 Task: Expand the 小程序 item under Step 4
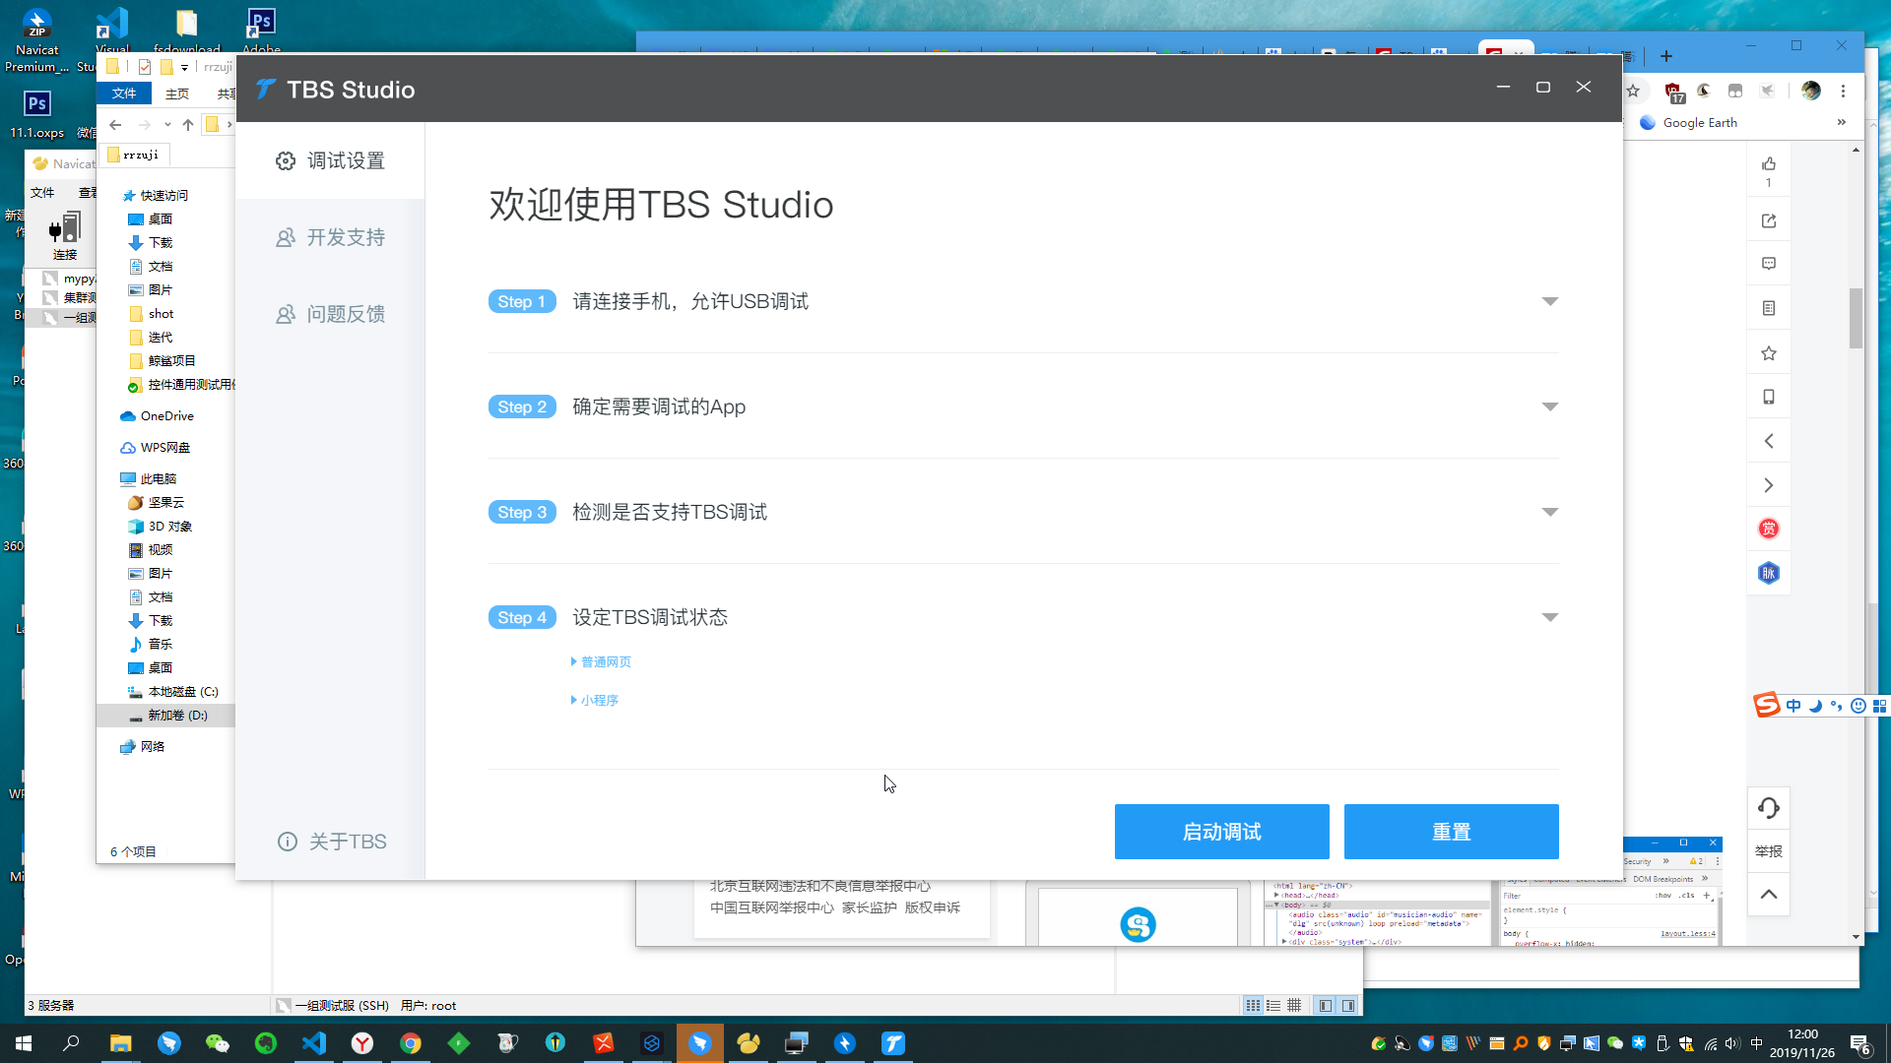tap(595, 700)
